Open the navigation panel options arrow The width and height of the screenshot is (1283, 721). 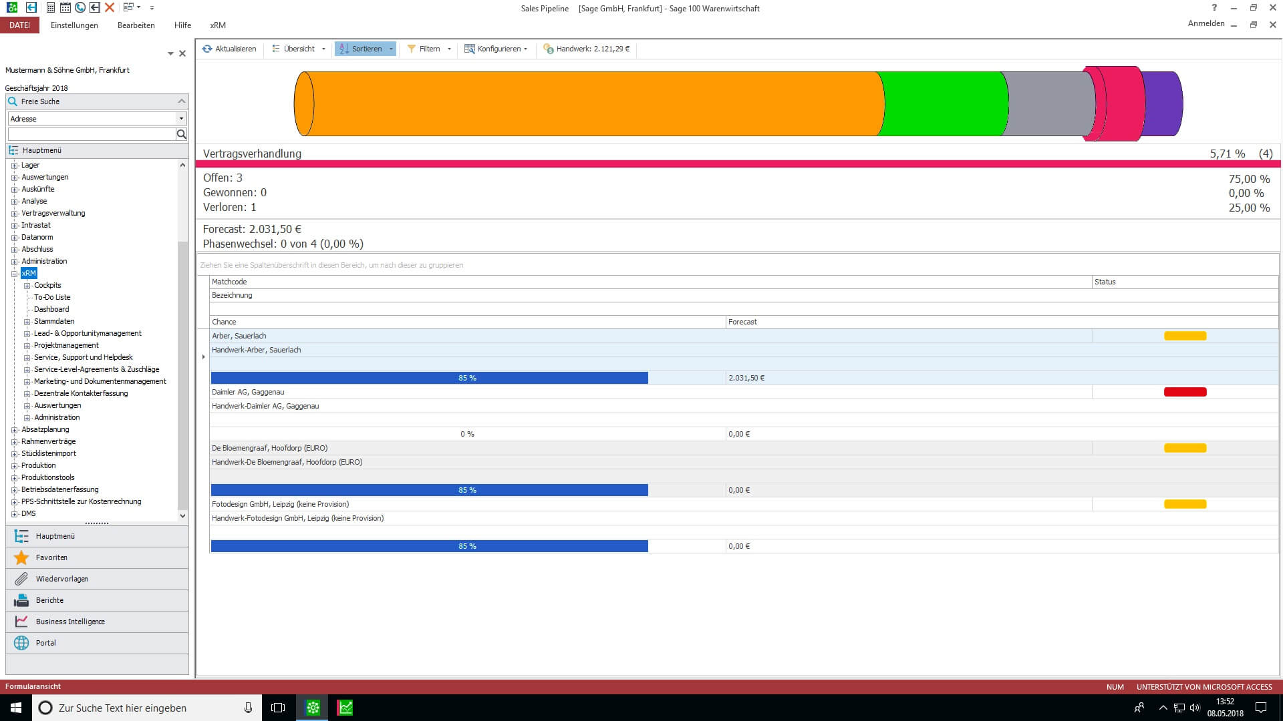click(x=170, y=53)
